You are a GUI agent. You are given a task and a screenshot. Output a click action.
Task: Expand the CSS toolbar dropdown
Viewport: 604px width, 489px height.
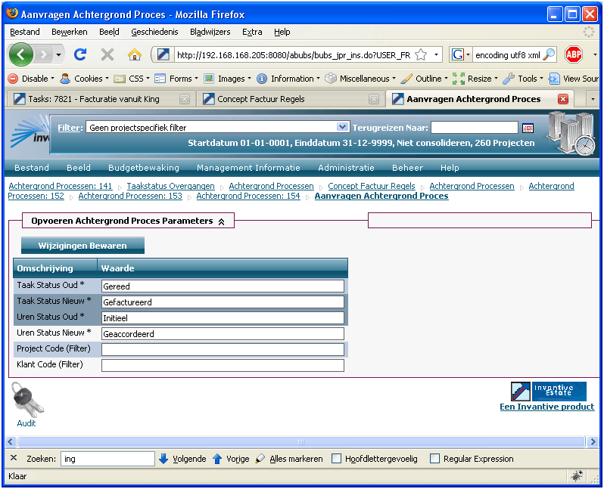point(132,79)
